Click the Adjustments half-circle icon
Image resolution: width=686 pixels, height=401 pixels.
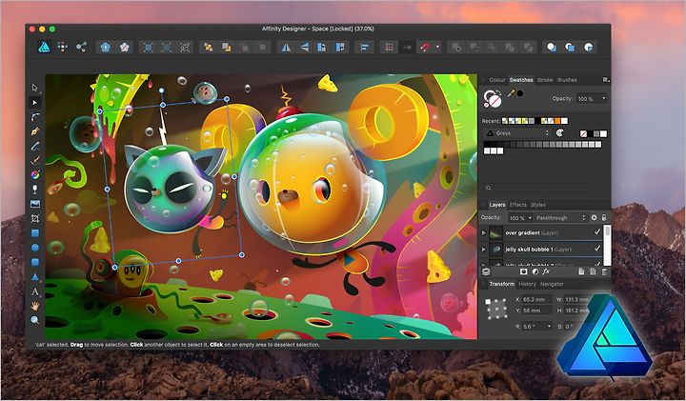pos(535,271)
